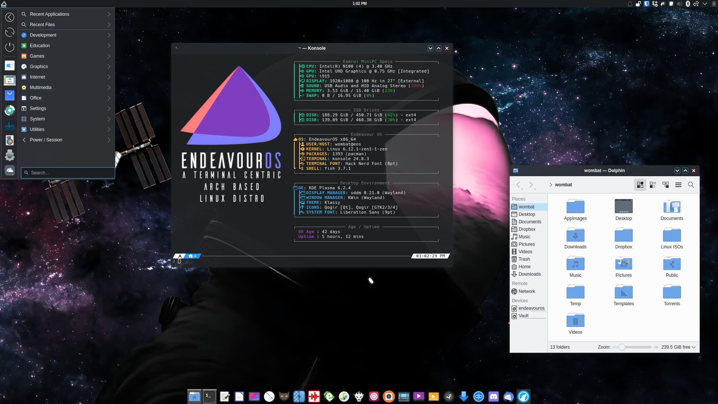This screenshot has width=718, height=404.
Task: Launch Steam from the dock
Action: click(x=449, y=396)
